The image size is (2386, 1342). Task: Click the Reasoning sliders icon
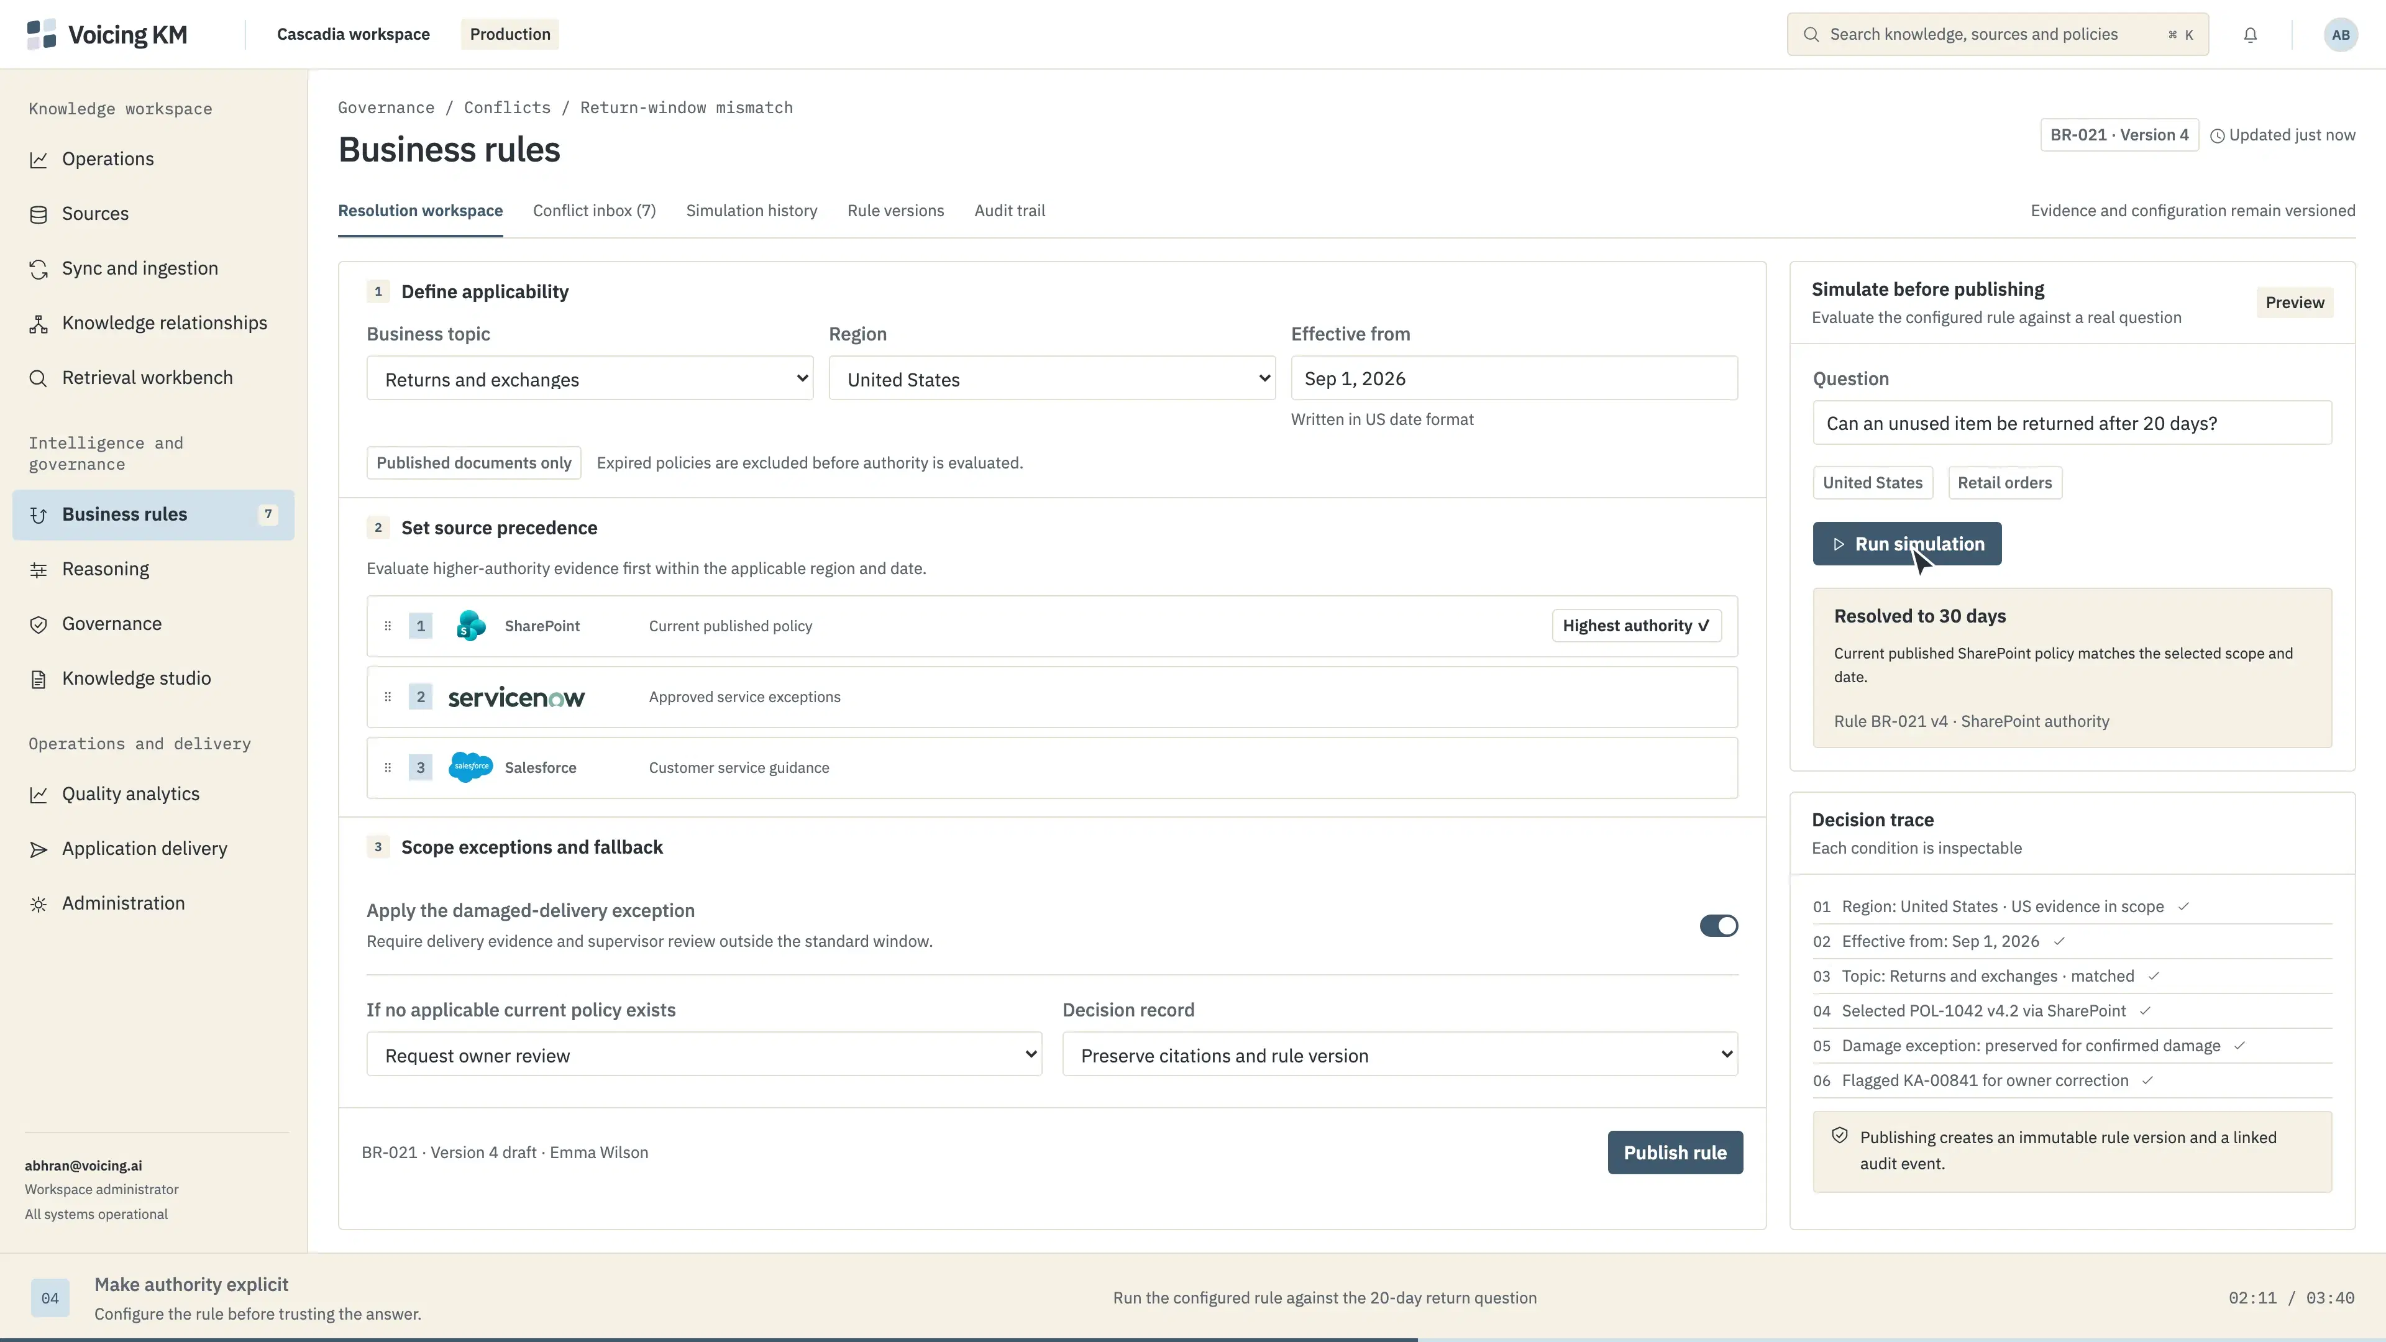(38, 570)
